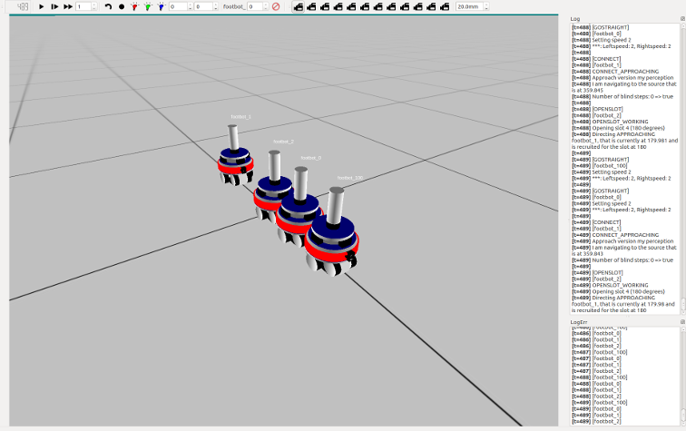Start the simulation with the play button

(42, 6)
